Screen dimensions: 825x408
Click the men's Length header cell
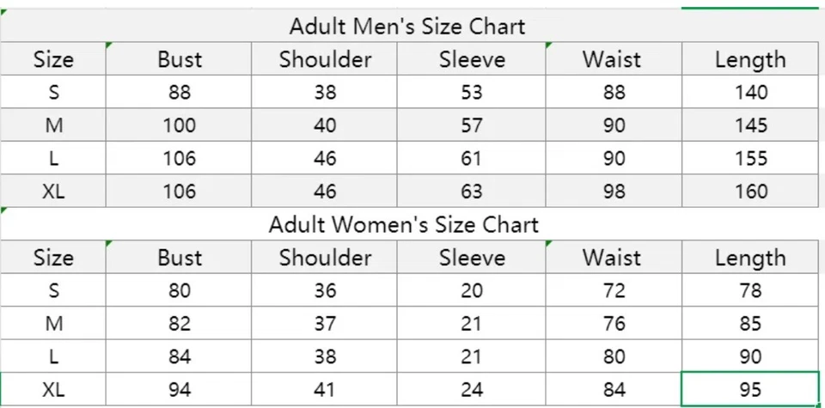750,59
